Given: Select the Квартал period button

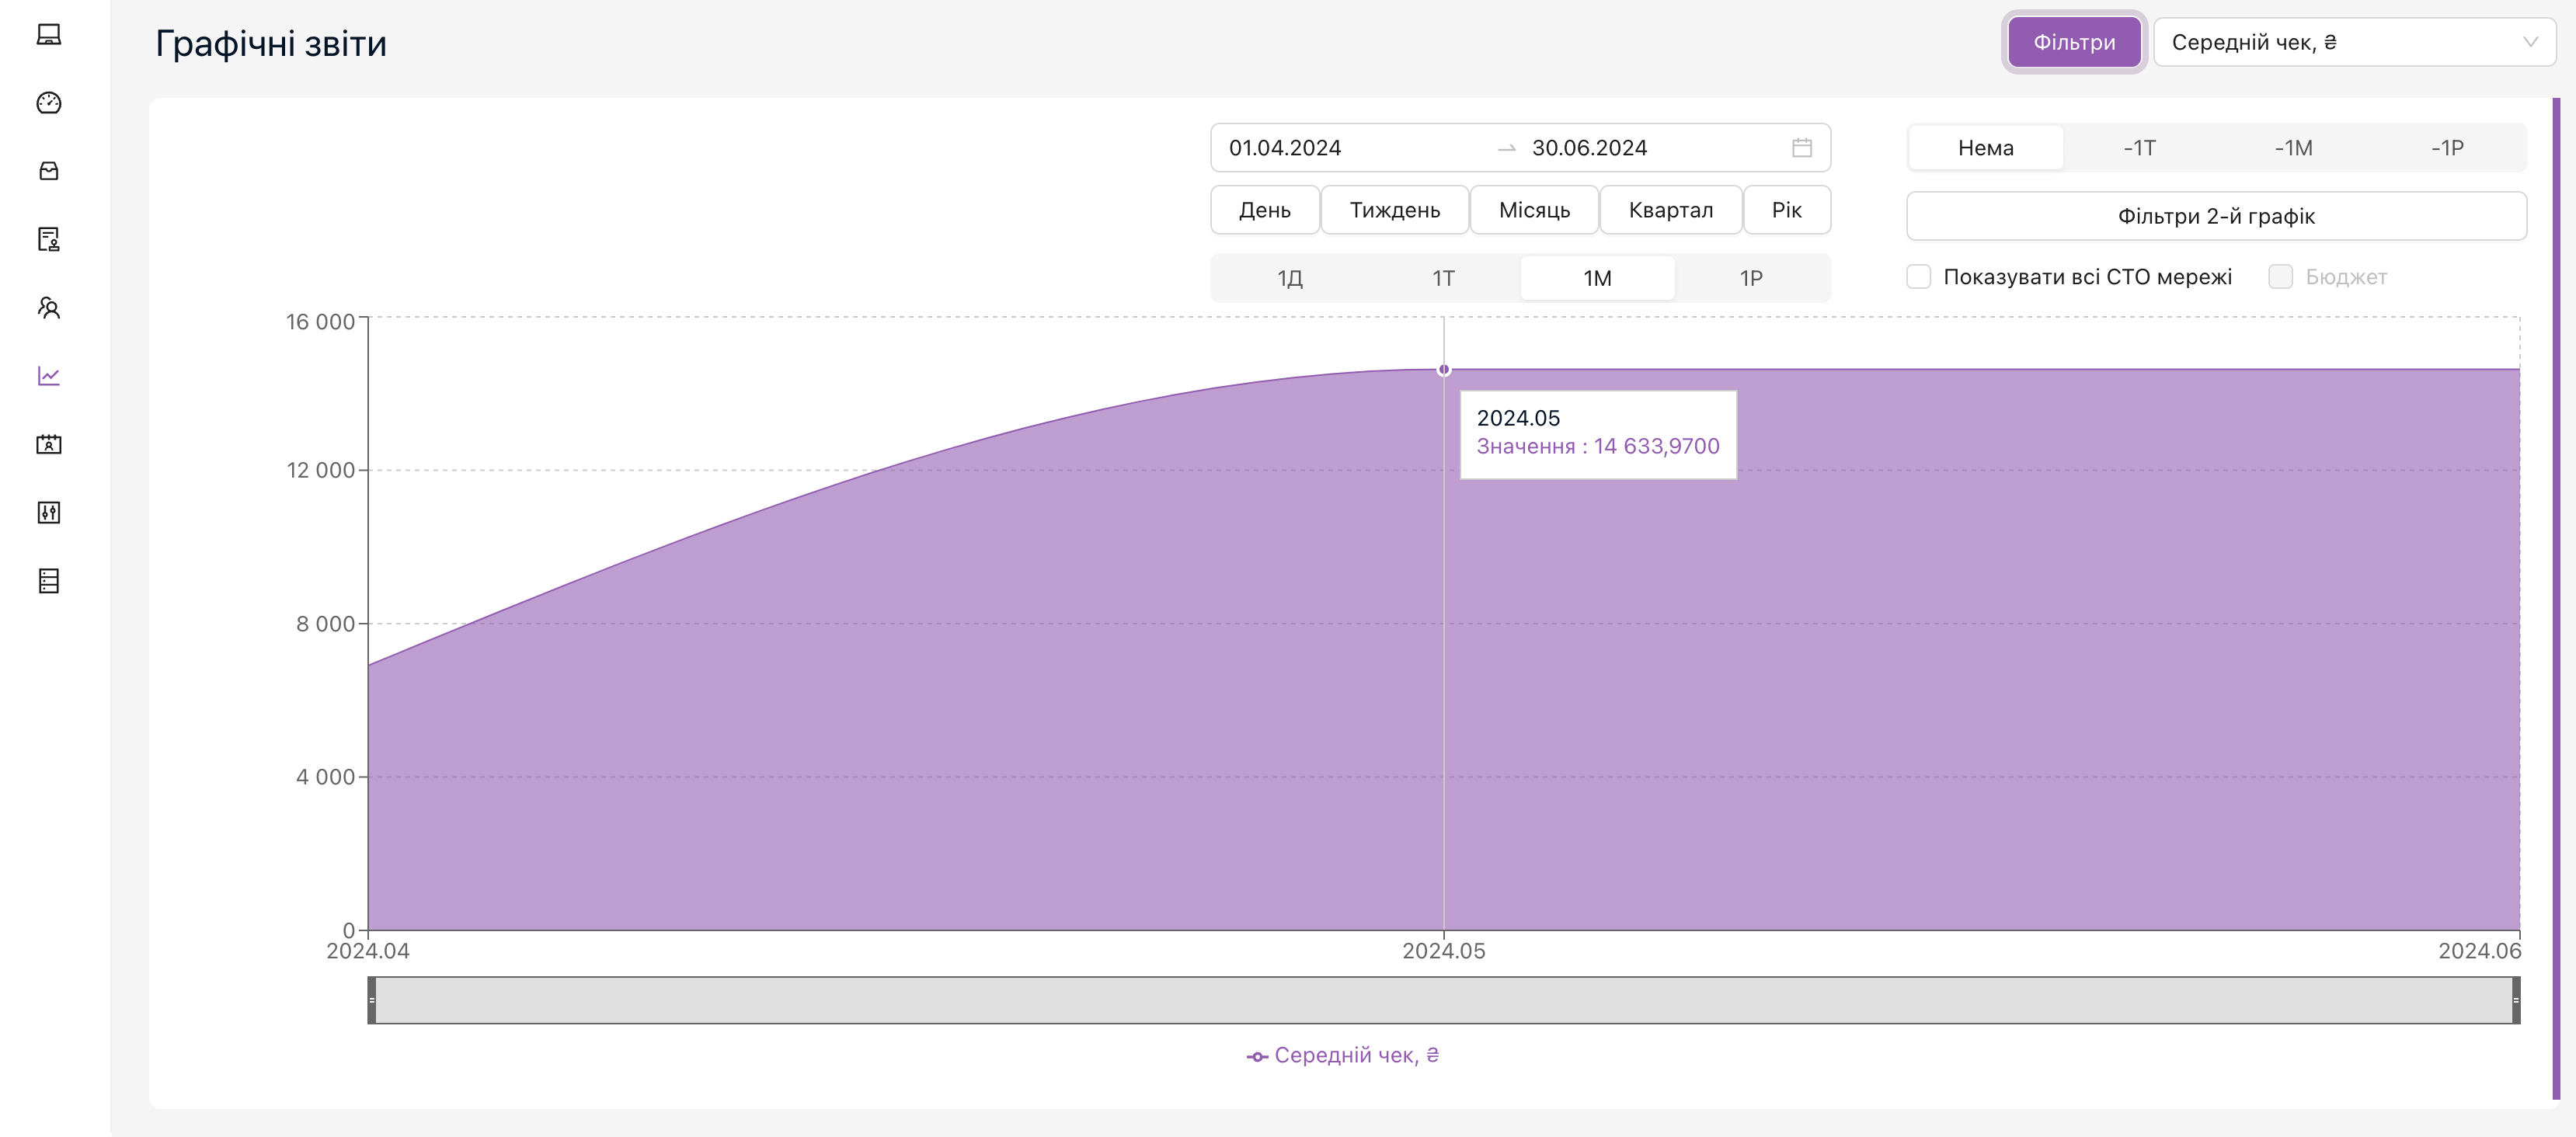Looking at the screenshot, I should [x=1670, y=210].
